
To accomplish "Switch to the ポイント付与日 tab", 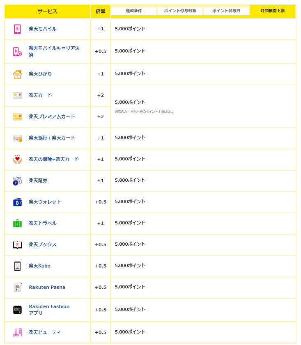I will tap(226, 11).
